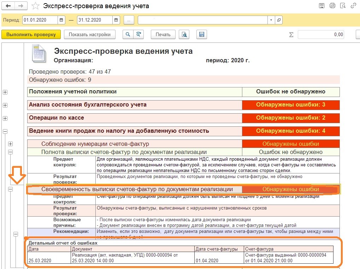Expand Операции по кассе group
Screen dimensions: 360x269
[x=5, y=118]
